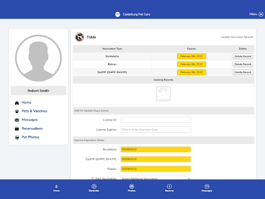The image size is (265, 199).
Task: Click the Expires column header
Action: (192, 49)
